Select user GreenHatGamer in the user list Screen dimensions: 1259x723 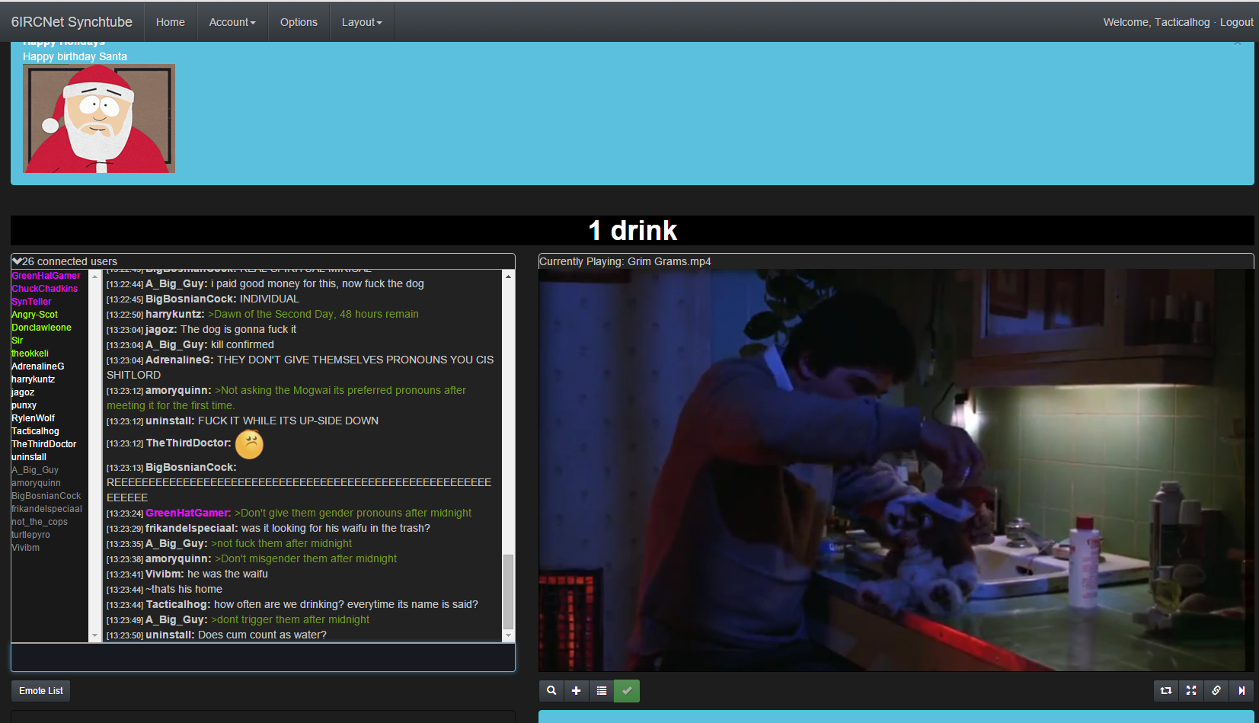pyautogui.click(x=46, y=276)
